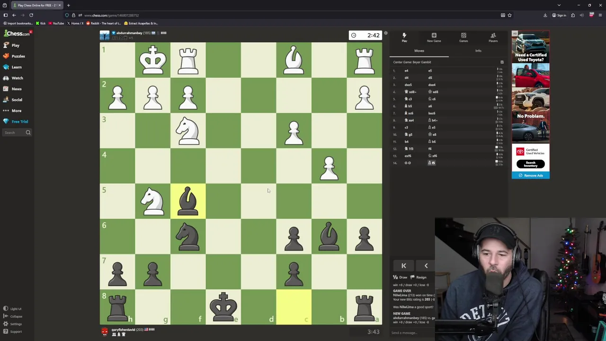Open the YouTube bookmark
The image size is (606, 341).
(x=56, y=23)
